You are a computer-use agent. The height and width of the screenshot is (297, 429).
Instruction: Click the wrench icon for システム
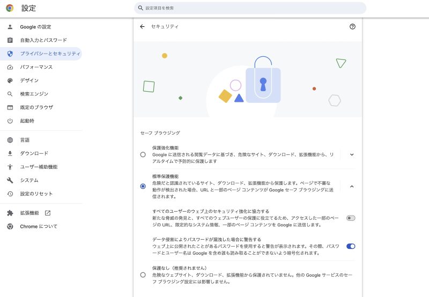[10, 180]
